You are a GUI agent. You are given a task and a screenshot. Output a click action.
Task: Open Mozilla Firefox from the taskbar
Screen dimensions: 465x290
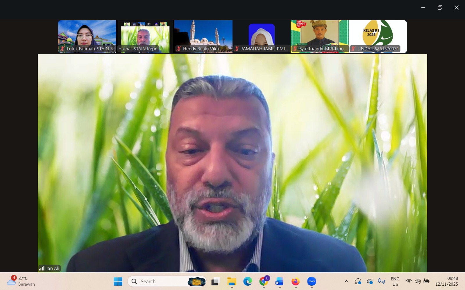pos(296,281)
